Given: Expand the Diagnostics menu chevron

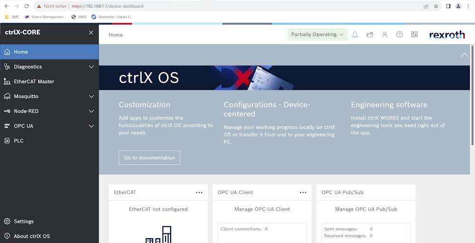Looking at the screenshot, I should pyautogui.click(x=91, y=67).
